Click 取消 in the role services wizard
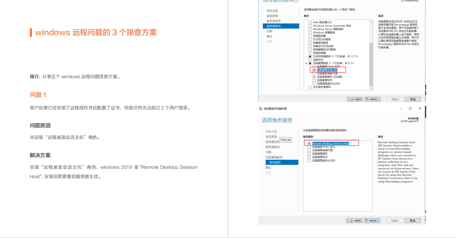456x238 pixels. tap(413, 221)
